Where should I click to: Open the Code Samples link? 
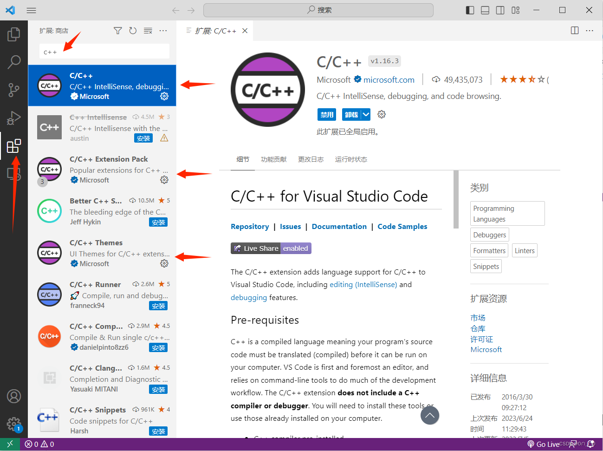(x=402, y=226)
